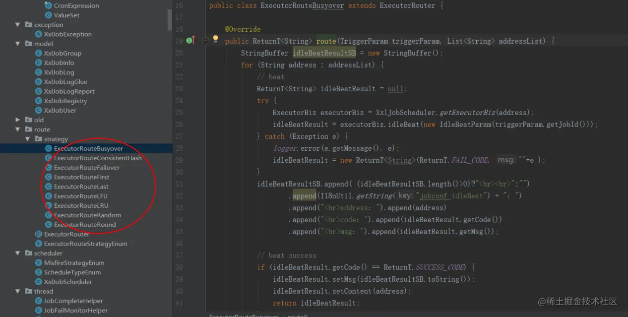Click class icon beside JobFailMonitorHelper
Image resolution: width=628 pixels, height=317 pixels.
[39, 311]
